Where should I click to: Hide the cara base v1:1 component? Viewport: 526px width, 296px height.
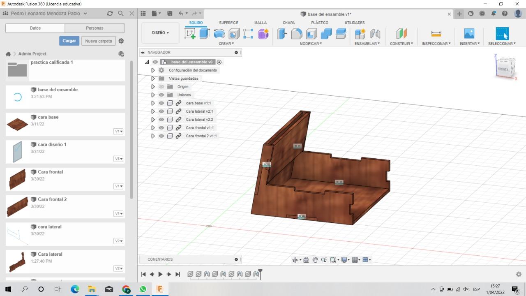[161, 103]
